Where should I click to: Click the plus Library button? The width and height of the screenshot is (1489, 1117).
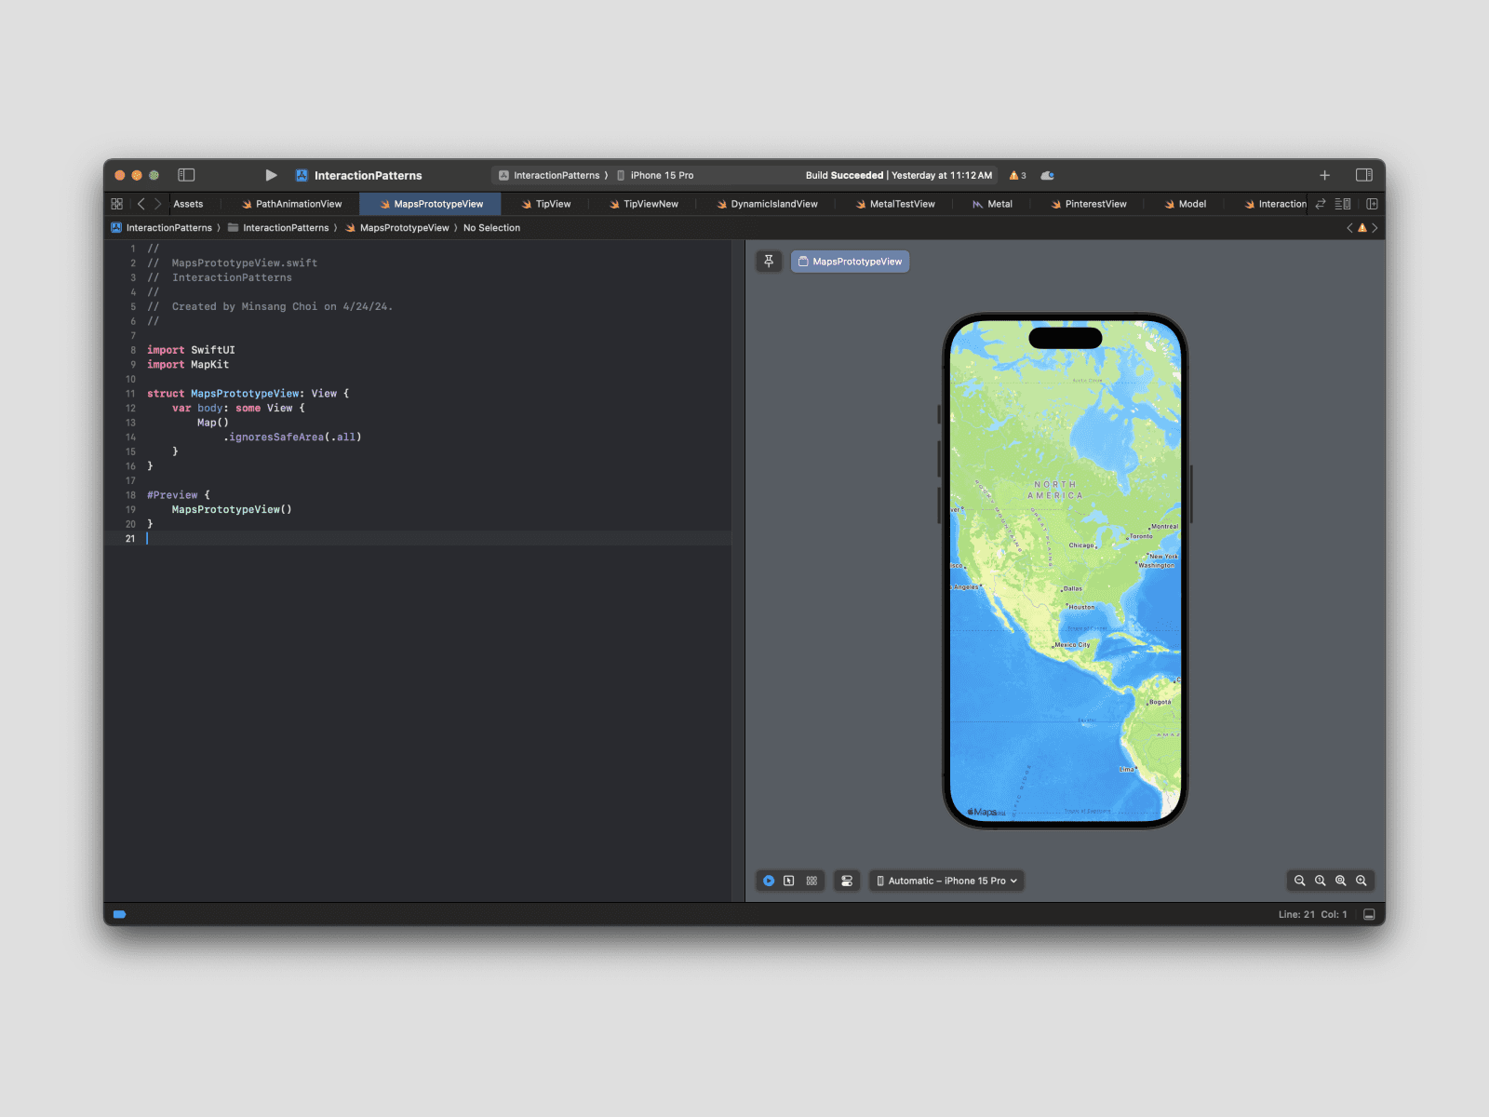click(x=1324, y=175)
